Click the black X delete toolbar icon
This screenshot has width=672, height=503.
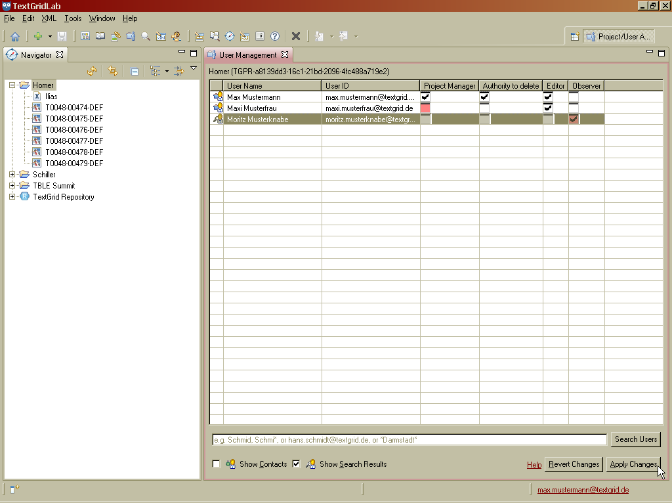[296, 37]
